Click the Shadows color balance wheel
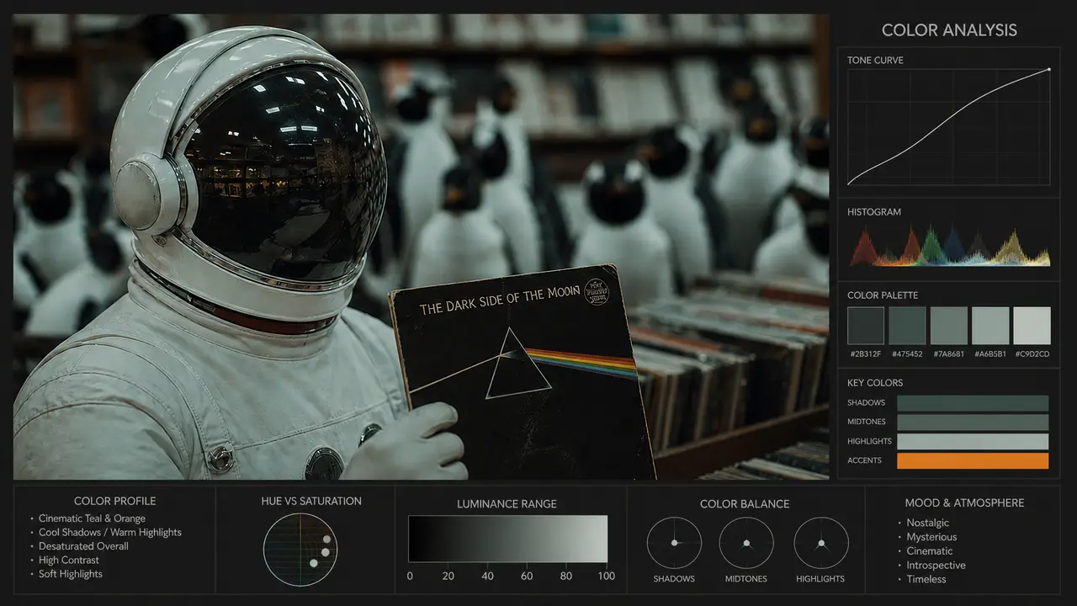1077x606 pixels. tap(674, 544)
